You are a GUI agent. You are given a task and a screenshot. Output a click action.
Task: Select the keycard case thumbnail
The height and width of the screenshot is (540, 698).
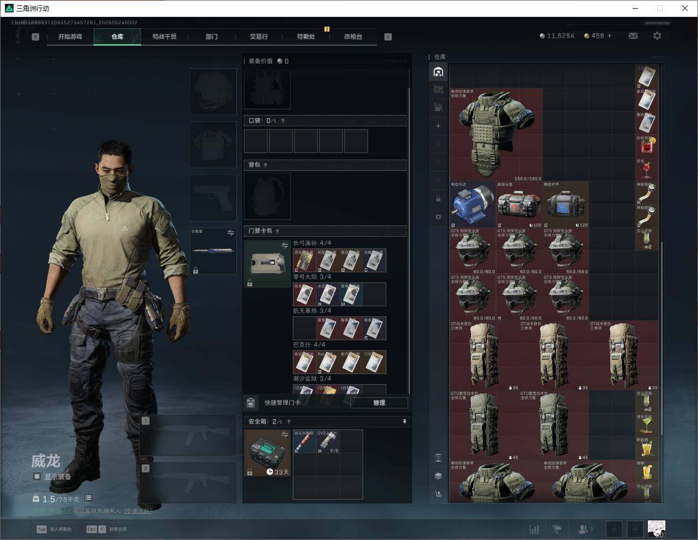click(x=267, y=263)
